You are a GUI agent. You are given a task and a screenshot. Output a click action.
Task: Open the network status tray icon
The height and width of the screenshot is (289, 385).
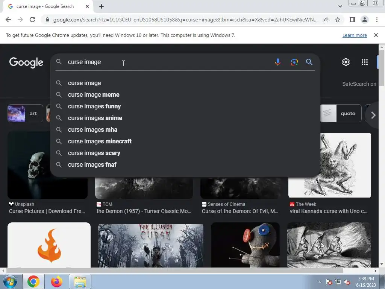tap(338, 282)
